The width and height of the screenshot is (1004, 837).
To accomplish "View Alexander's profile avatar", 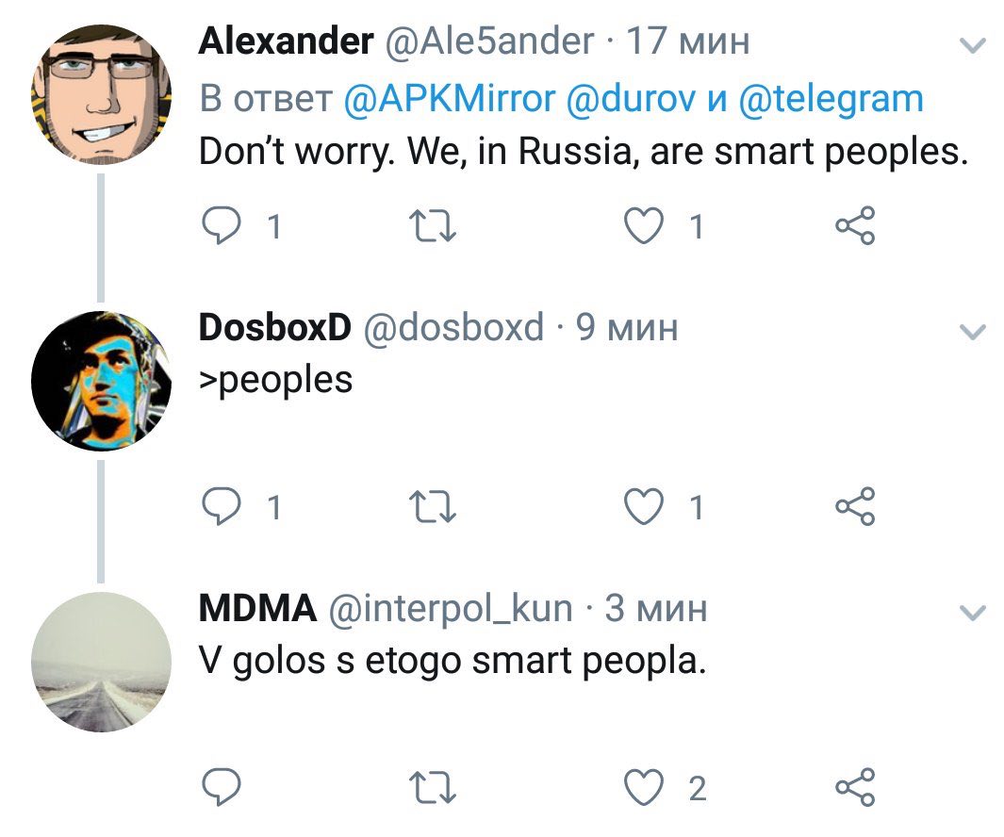I will tap(101, 92).
